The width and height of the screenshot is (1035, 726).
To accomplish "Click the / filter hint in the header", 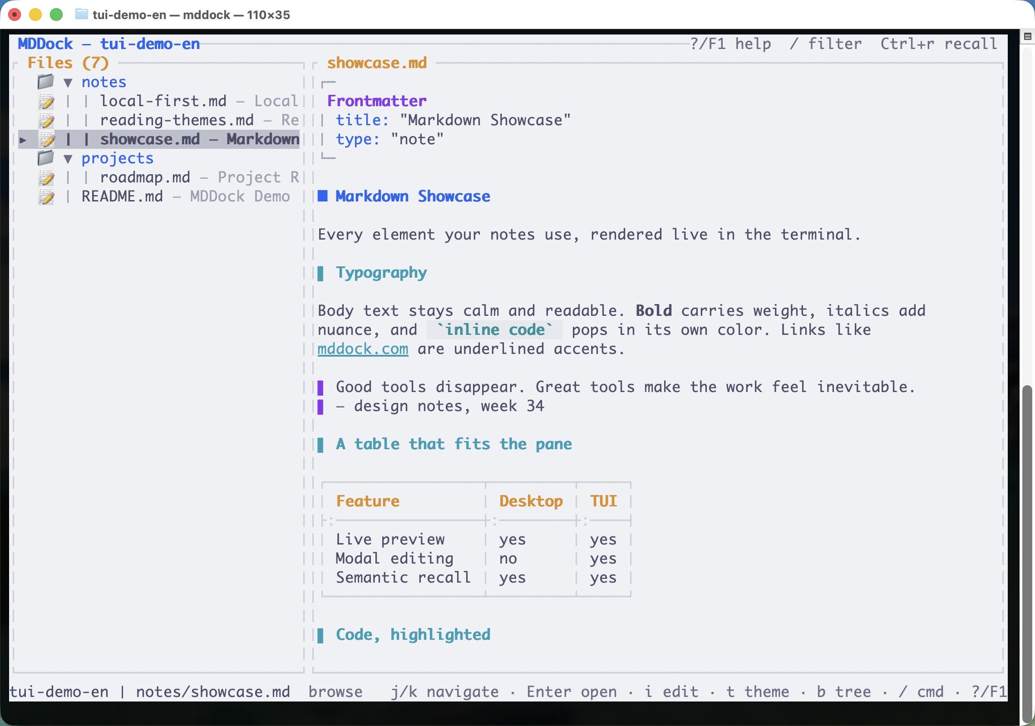I will click(826, 44).
